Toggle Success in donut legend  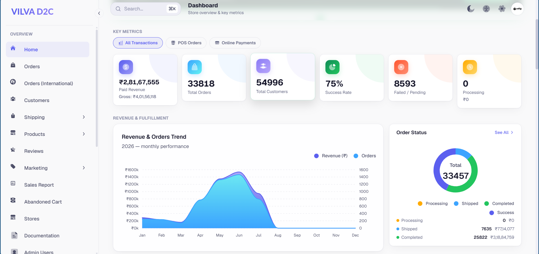502,213
